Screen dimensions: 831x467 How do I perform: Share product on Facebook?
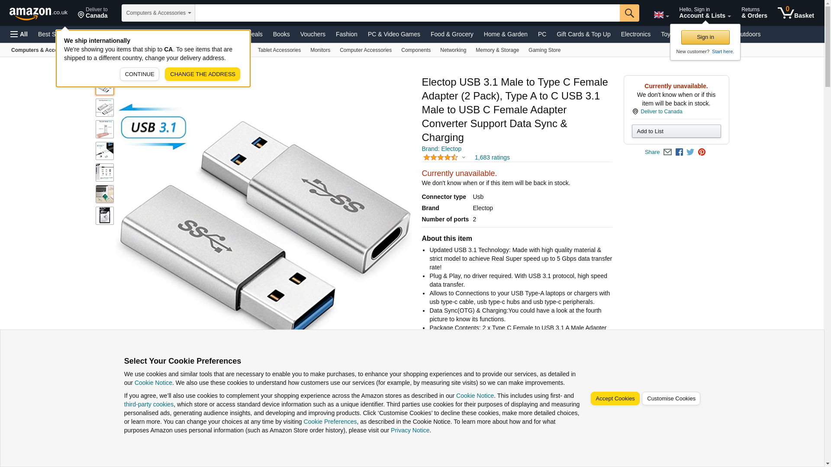click(679, 152)
